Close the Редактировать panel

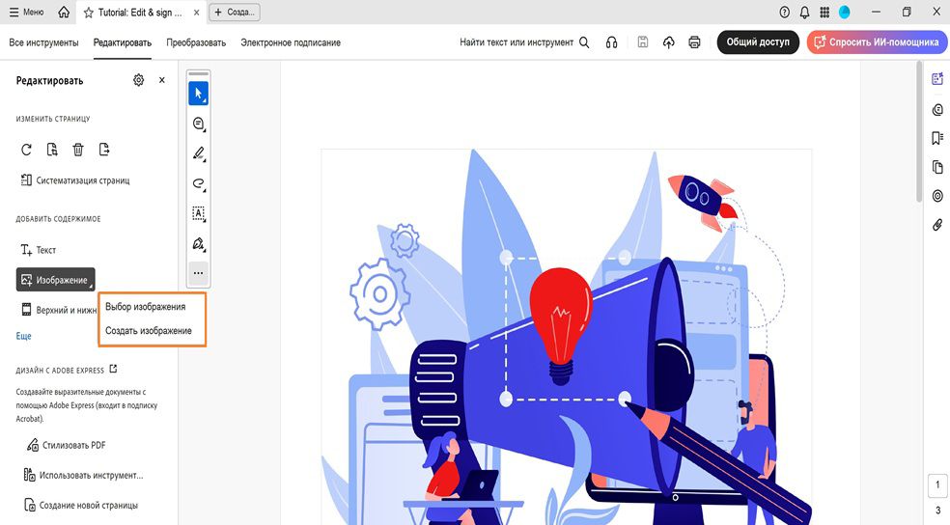pyautogui.click(x=162, y=80)
